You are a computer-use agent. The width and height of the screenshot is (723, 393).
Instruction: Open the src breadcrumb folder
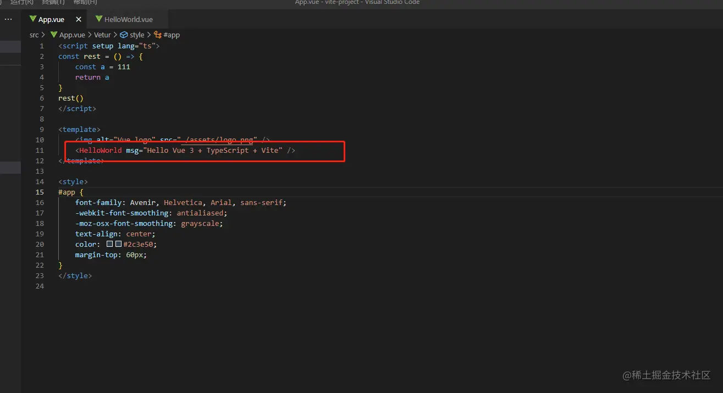pyautogui.click(x=34, y=35)
